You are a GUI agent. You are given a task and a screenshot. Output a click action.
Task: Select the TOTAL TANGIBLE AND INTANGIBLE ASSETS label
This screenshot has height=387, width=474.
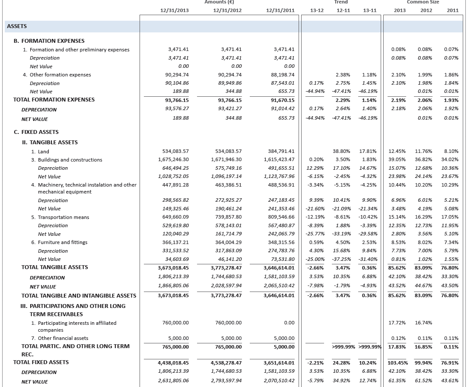(x=79, y=296)
